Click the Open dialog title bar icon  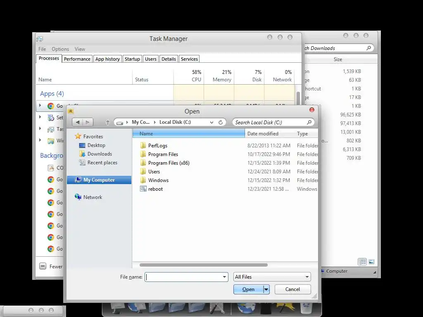click(x=71, y=111)
